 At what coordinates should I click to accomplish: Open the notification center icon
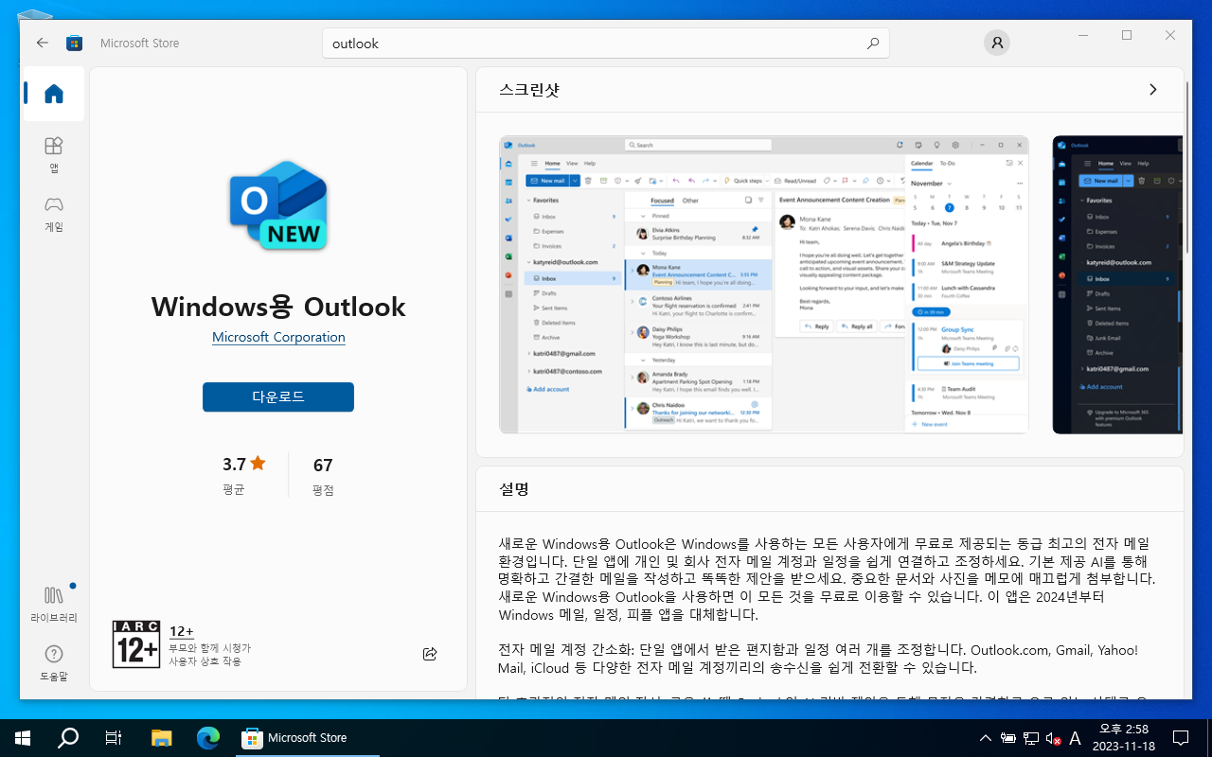click(1181, 738)
